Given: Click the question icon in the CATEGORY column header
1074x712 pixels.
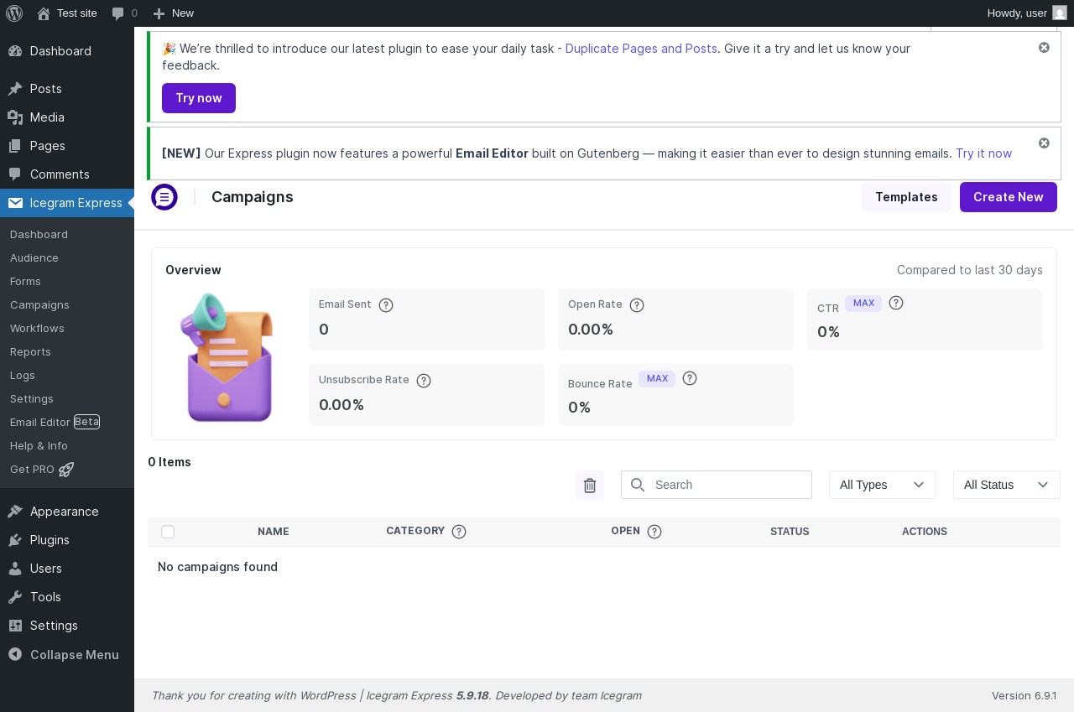Looking at the screenshot, I should [x=459, y=532].
